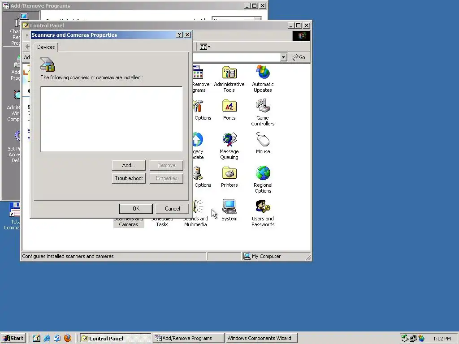Click the scanner and camera dialog icon
This screenshot has height=344, width=459.
(48, 64)
